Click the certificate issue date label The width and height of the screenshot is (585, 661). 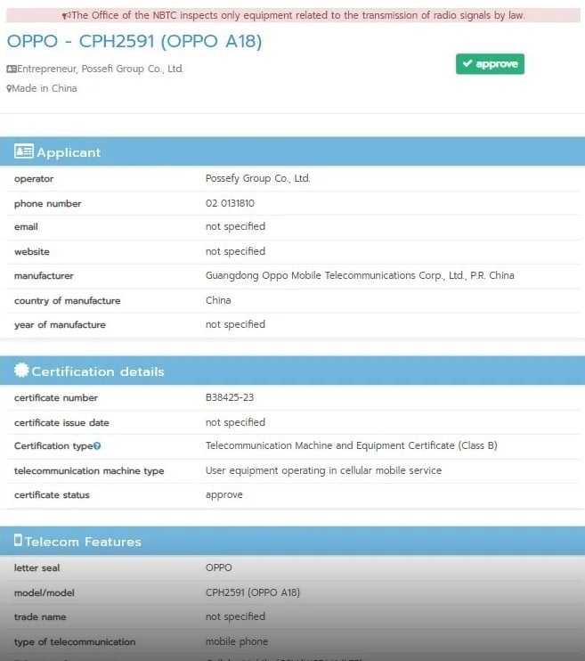coord(61,422)
